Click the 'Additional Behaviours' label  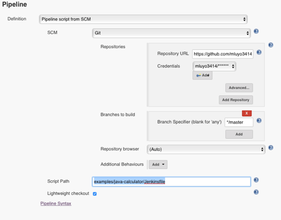point(122,164)
